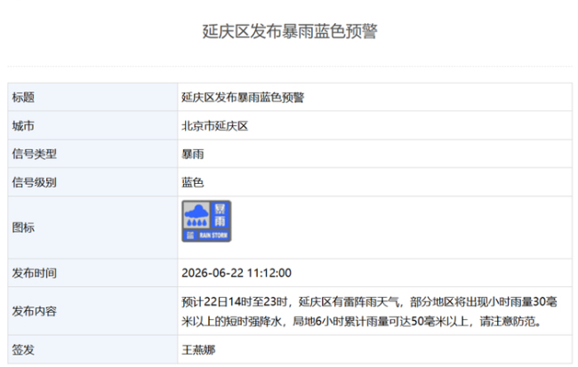
Task: Select the signal level value 蓝色
Action: 192,182
